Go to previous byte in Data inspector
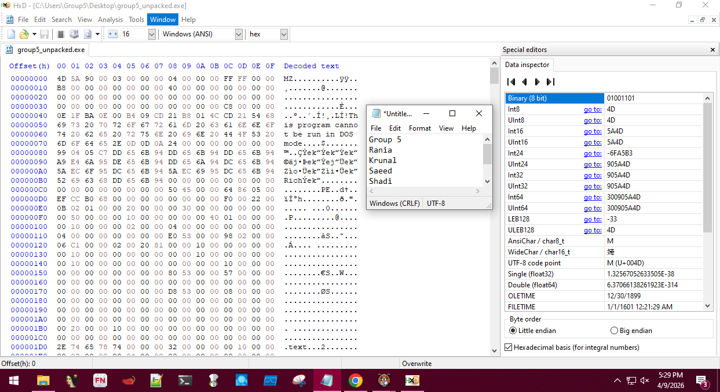 [x=524, y=82]
